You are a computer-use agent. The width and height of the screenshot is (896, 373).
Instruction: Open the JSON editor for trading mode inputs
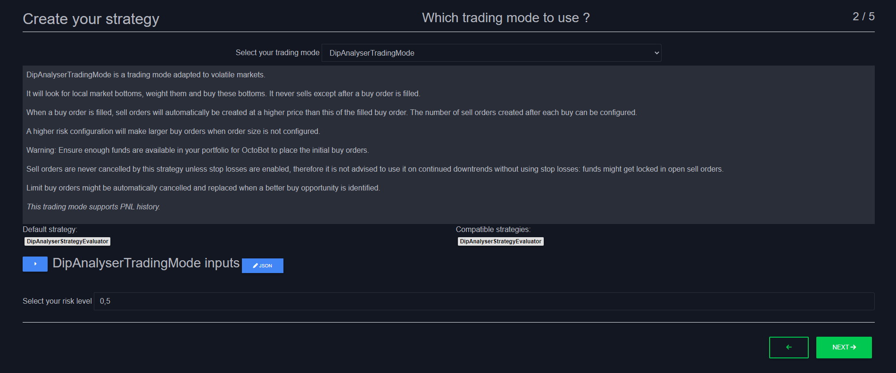tap(262, 265)
